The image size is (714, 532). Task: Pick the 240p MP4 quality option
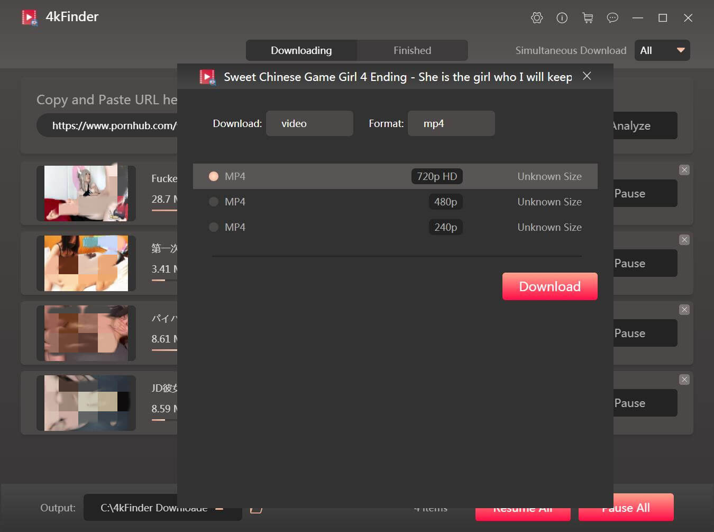[214, 227]
